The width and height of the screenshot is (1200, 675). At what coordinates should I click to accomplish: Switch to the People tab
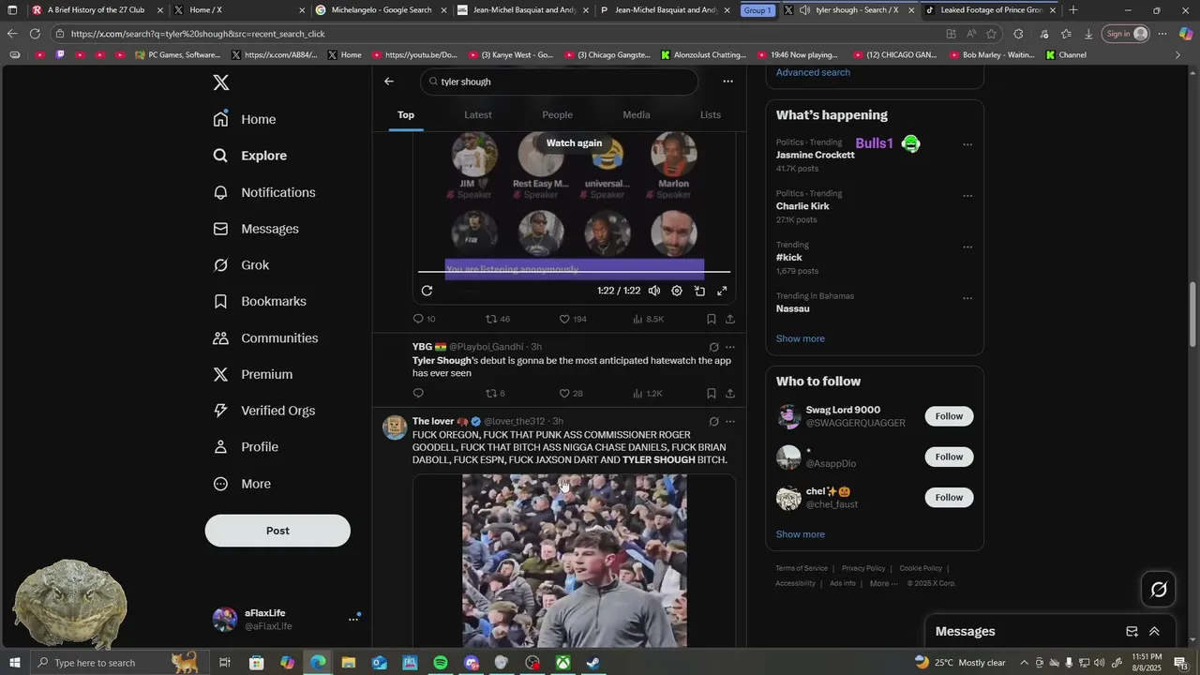[x=557, y=114]
